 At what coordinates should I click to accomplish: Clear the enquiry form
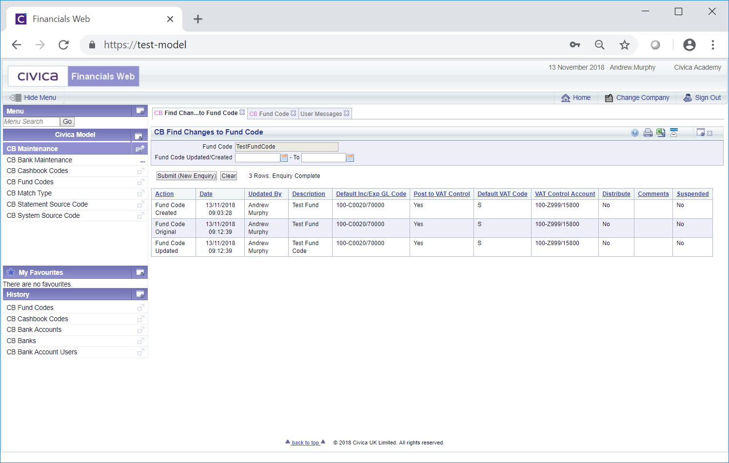click(229, 176)
